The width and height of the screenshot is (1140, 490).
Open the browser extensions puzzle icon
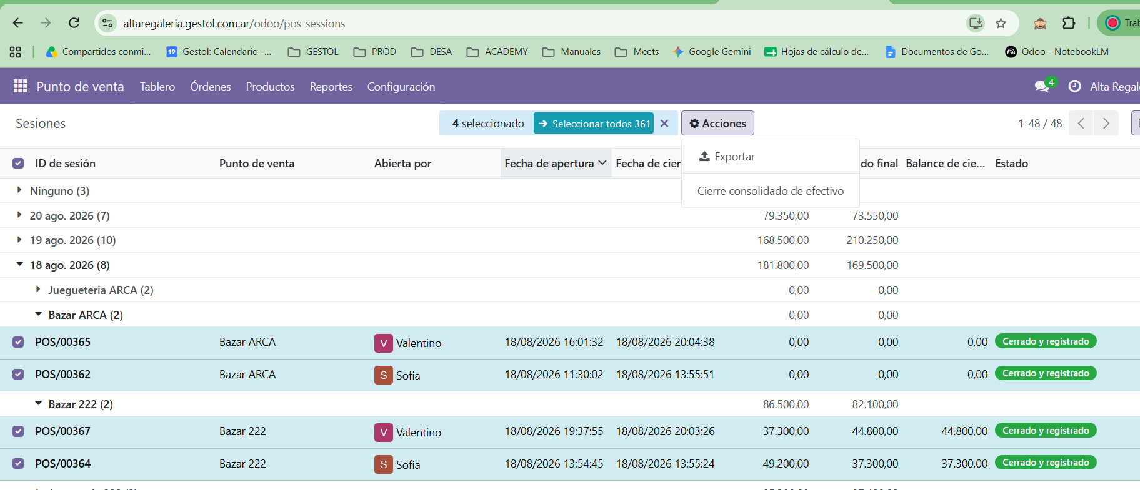click(1069, 23)
